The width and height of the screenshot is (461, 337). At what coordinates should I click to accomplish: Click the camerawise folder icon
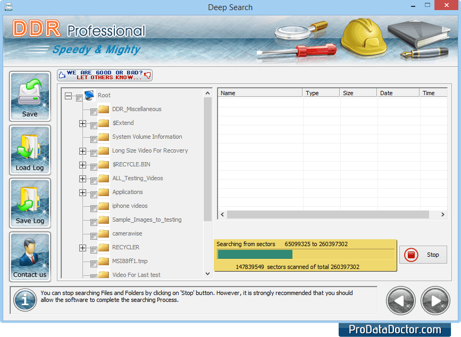pyautogui.click(x=104, y=233)
